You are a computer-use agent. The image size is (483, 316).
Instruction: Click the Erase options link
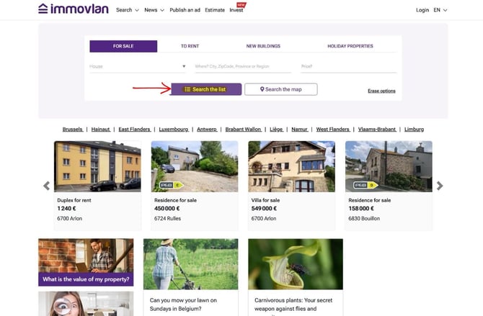(x=381, y=91)
